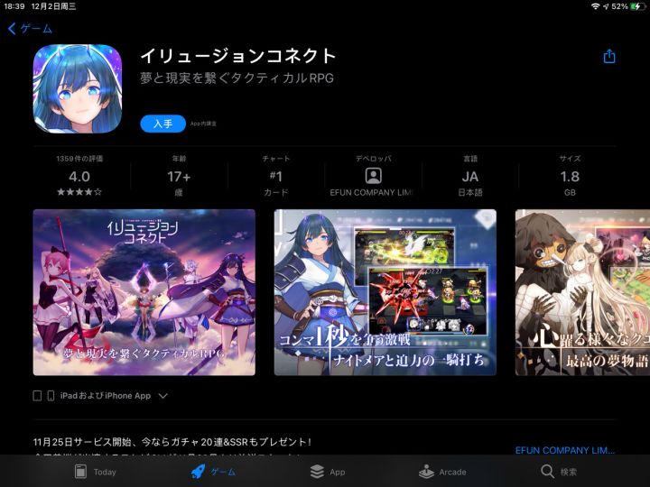Tap the JA language info
Viewport: 650px width, 487px height.
click(470, 177)
